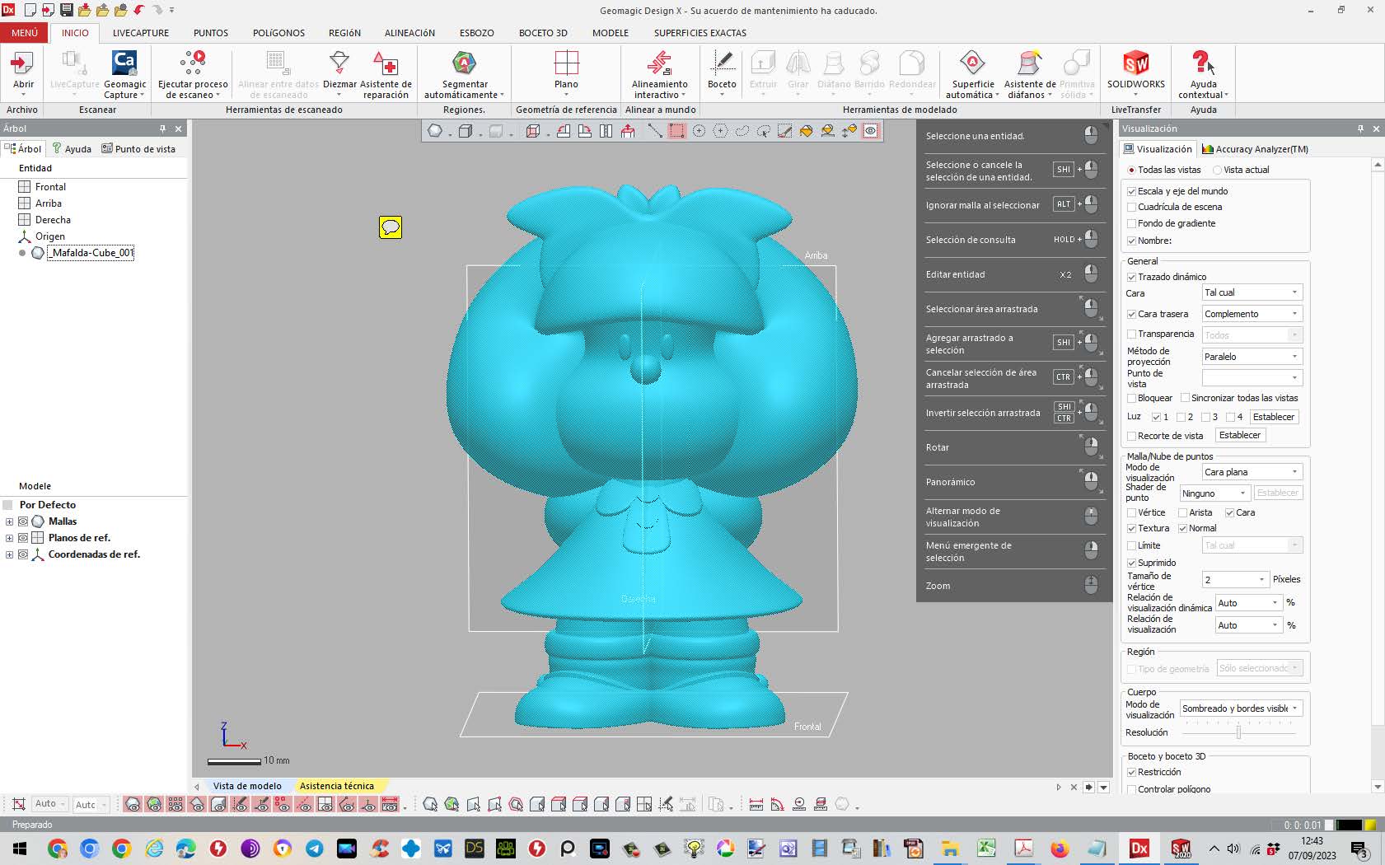Image resolution: width=1385 pixels, height=865 pixels.
Task: Open Modo de visualización Cara plana dropdown
Action: (x=1252, y=472)
